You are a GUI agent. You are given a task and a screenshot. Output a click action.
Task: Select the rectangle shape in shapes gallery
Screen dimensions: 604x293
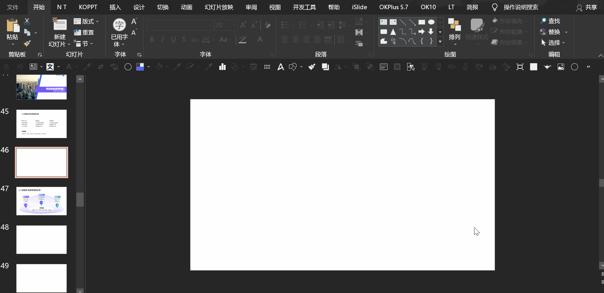pos(421,22)
